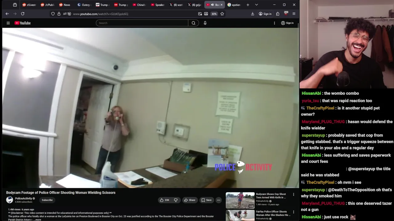Switch to the CNN Trump tab

point(121,5)
